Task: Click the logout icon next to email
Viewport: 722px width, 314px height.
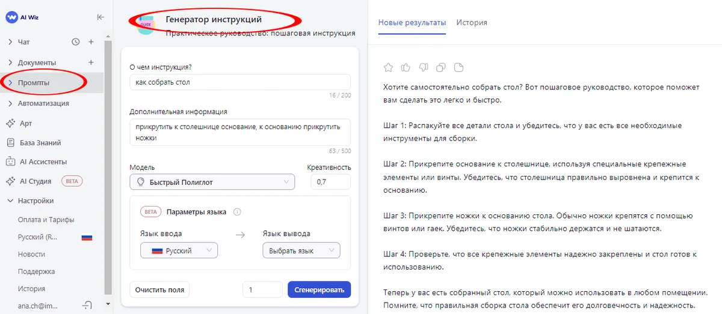Action: click(x=88, y=306)
